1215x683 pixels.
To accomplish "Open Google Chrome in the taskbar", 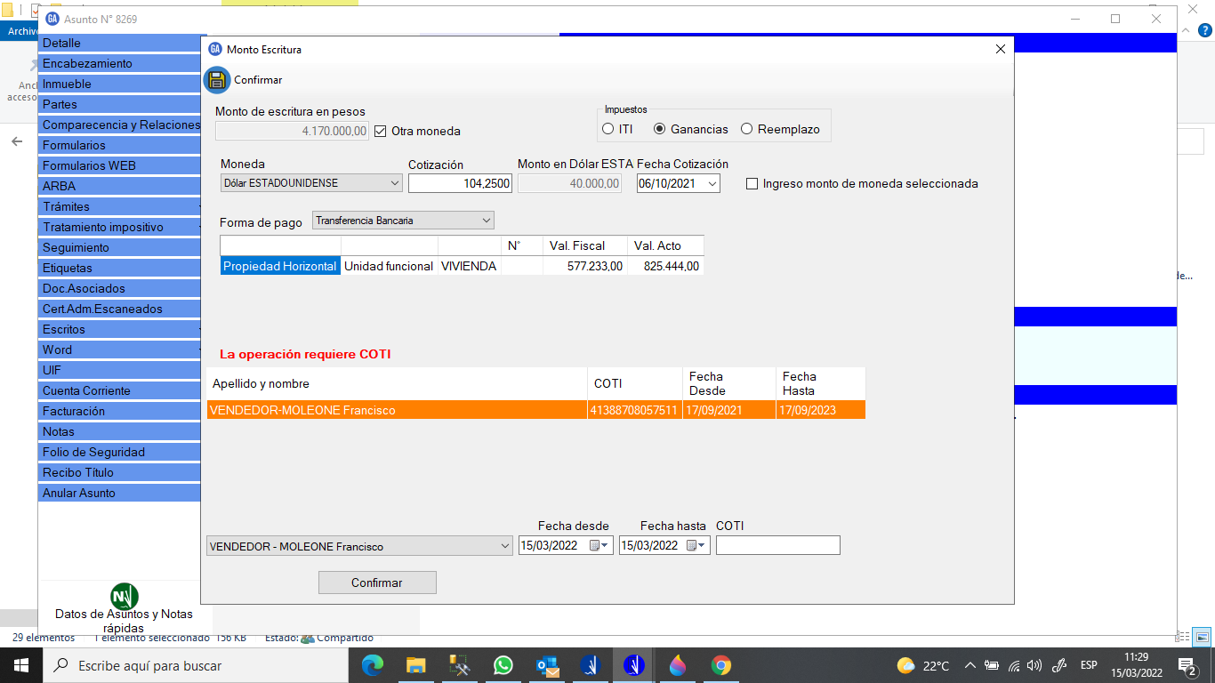I will (720, 665).
